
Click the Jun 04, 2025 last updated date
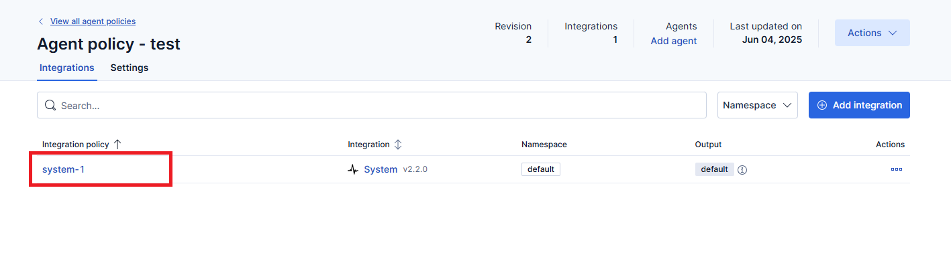(772, 39)
